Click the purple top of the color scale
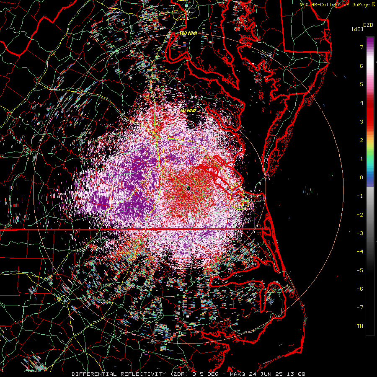 pos(370,41)
